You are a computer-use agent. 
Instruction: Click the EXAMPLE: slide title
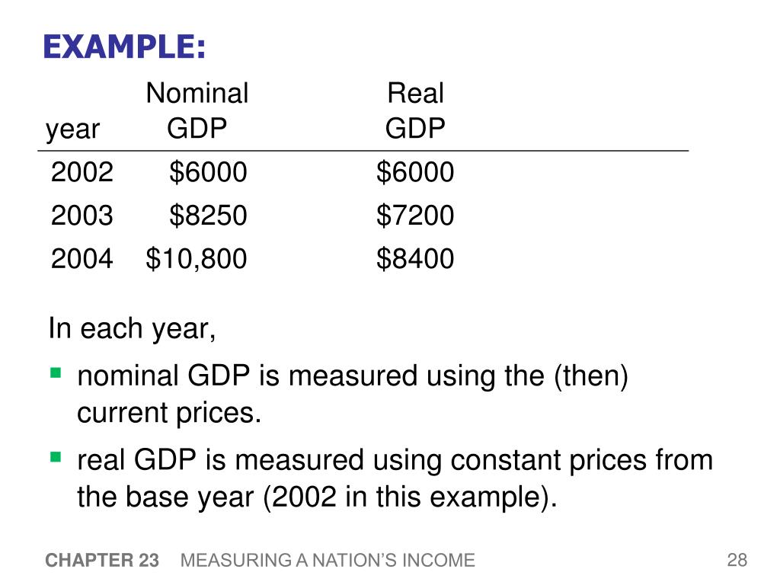point(124,46)
